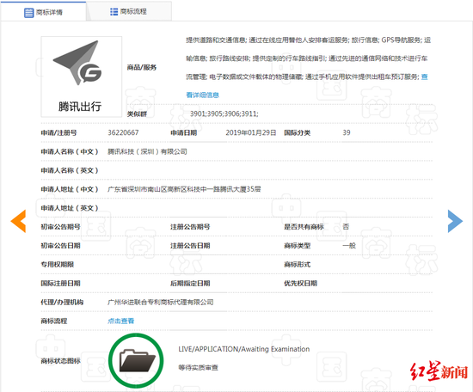
Task: Select international class value 39
Action: point(347,132)
